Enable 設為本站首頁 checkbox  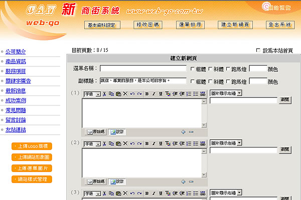coord(258,50)
